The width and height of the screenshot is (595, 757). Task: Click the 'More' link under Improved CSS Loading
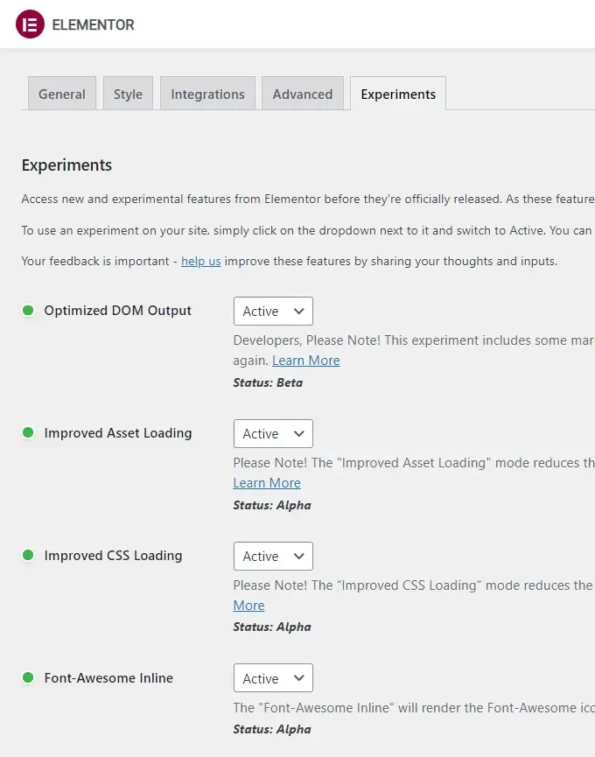[x=248, y=605]
